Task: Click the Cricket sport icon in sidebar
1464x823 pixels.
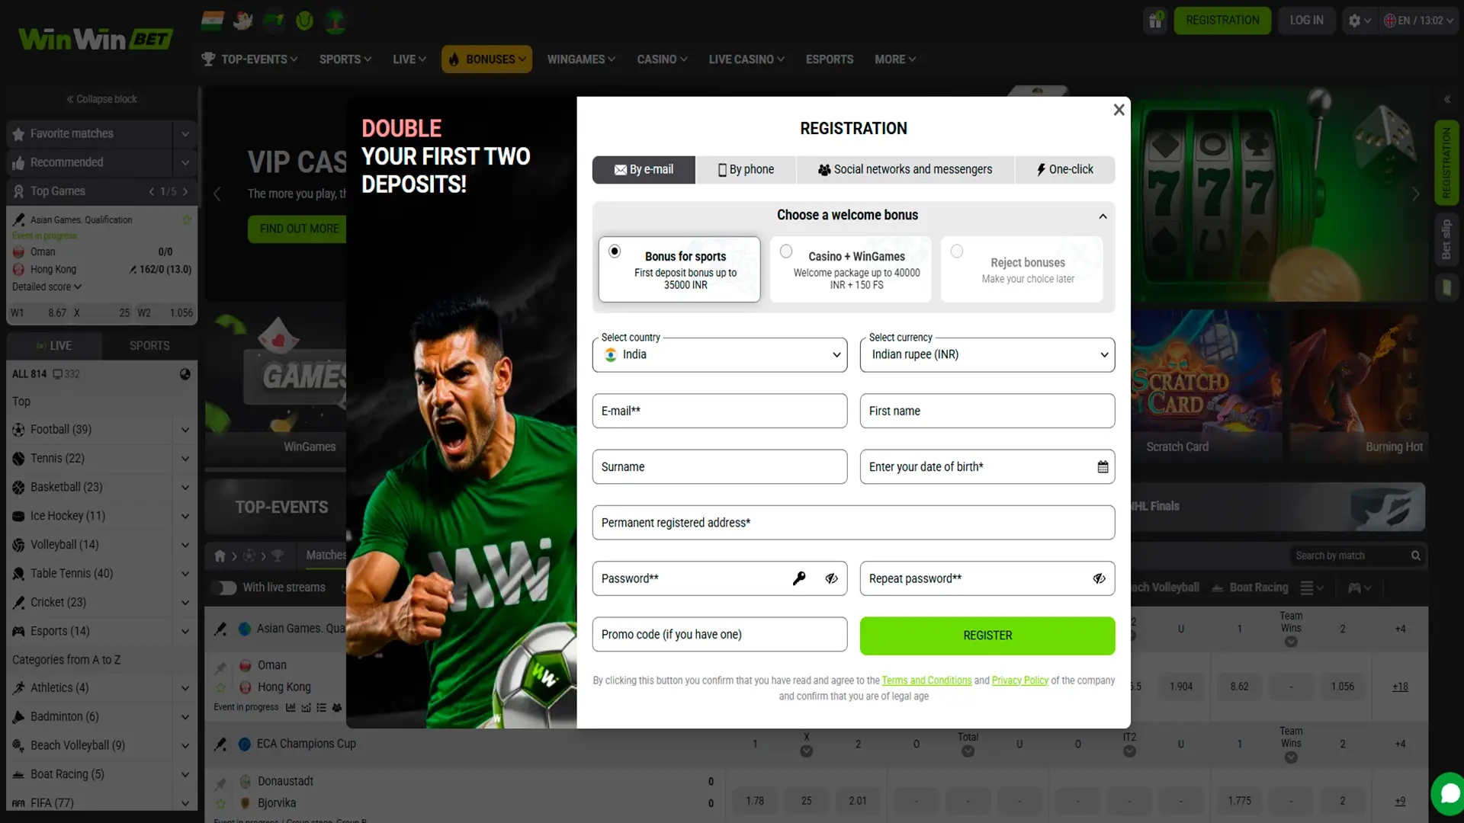Action: pos(18,602)
